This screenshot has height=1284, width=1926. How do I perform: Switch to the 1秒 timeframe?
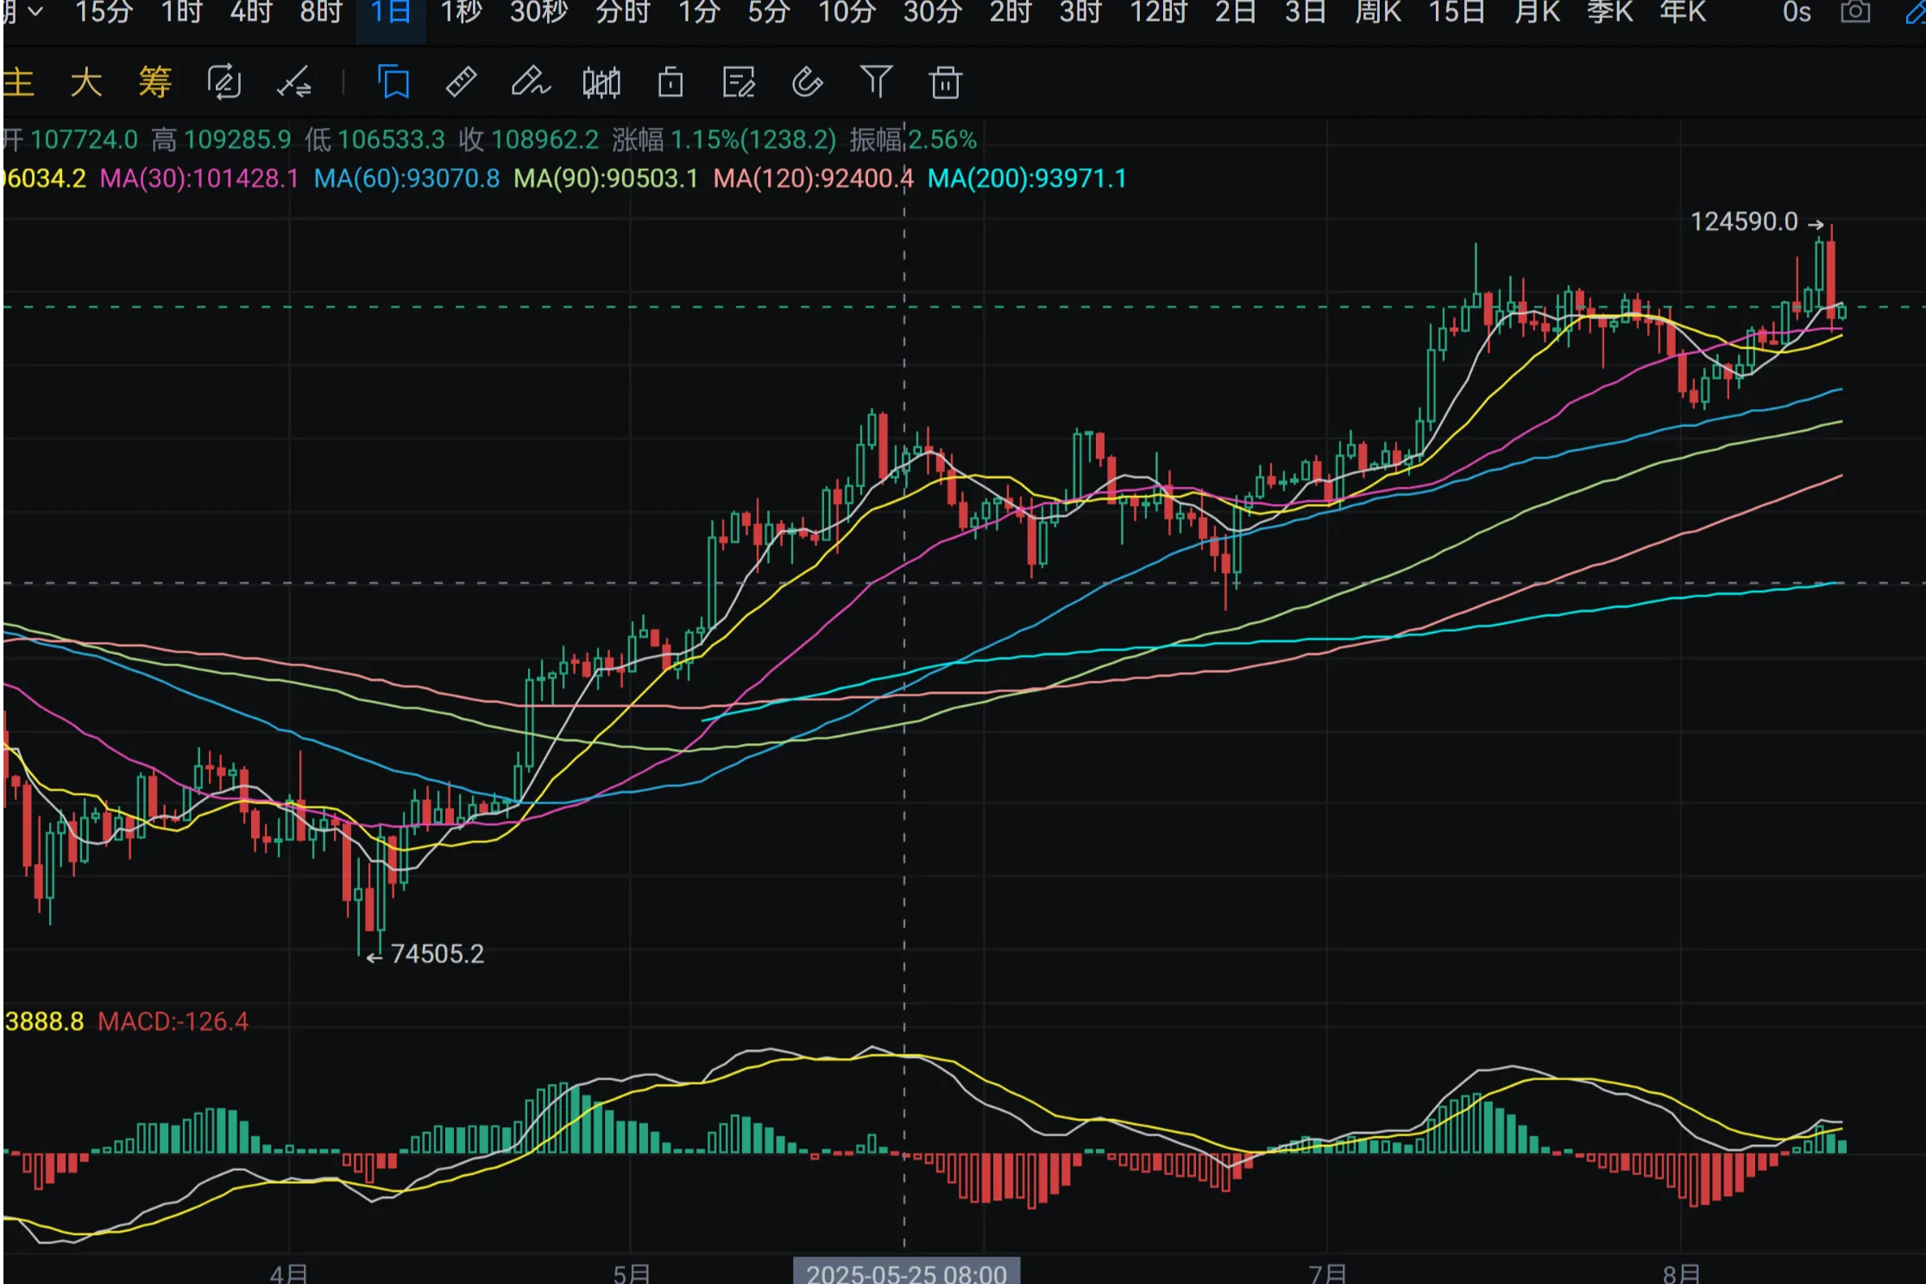(462, 12)
